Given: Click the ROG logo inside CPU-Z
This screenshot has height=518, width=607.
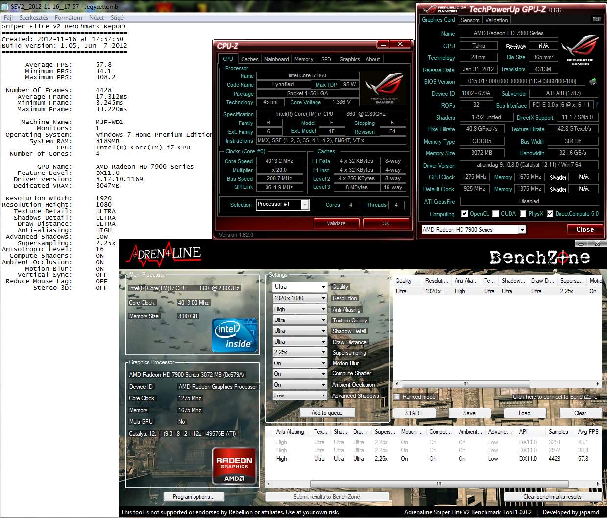Looking at the screenshot, I should click(x=385, y=89).
